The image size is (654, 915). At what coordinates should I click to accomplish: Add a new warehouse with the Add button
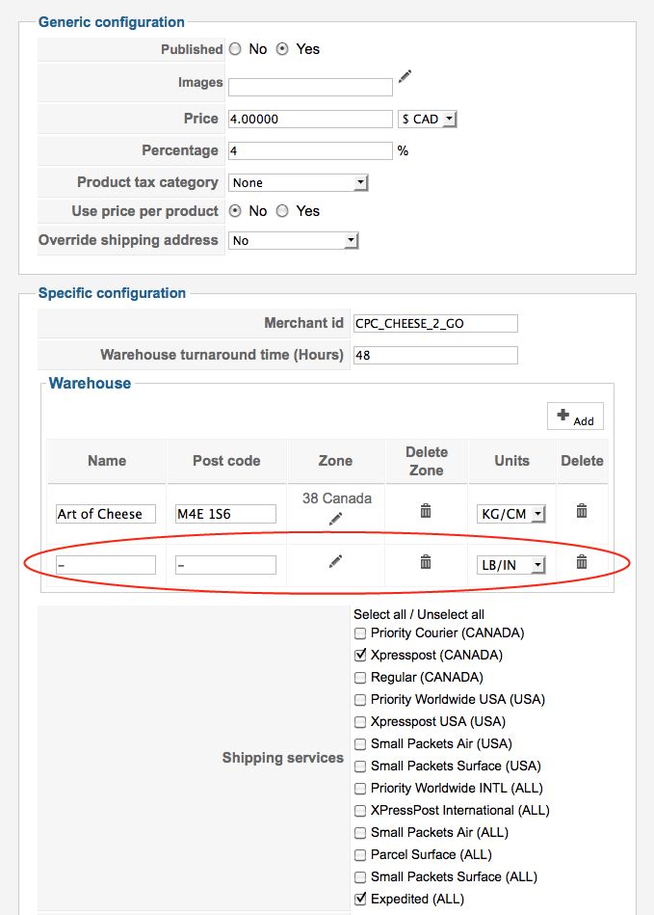[x=575, y=416]
